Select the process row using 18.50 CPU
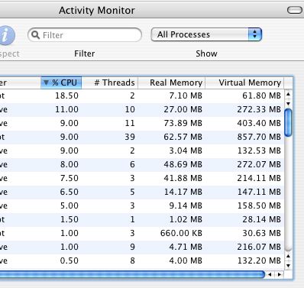 click(x=142, y=95)
